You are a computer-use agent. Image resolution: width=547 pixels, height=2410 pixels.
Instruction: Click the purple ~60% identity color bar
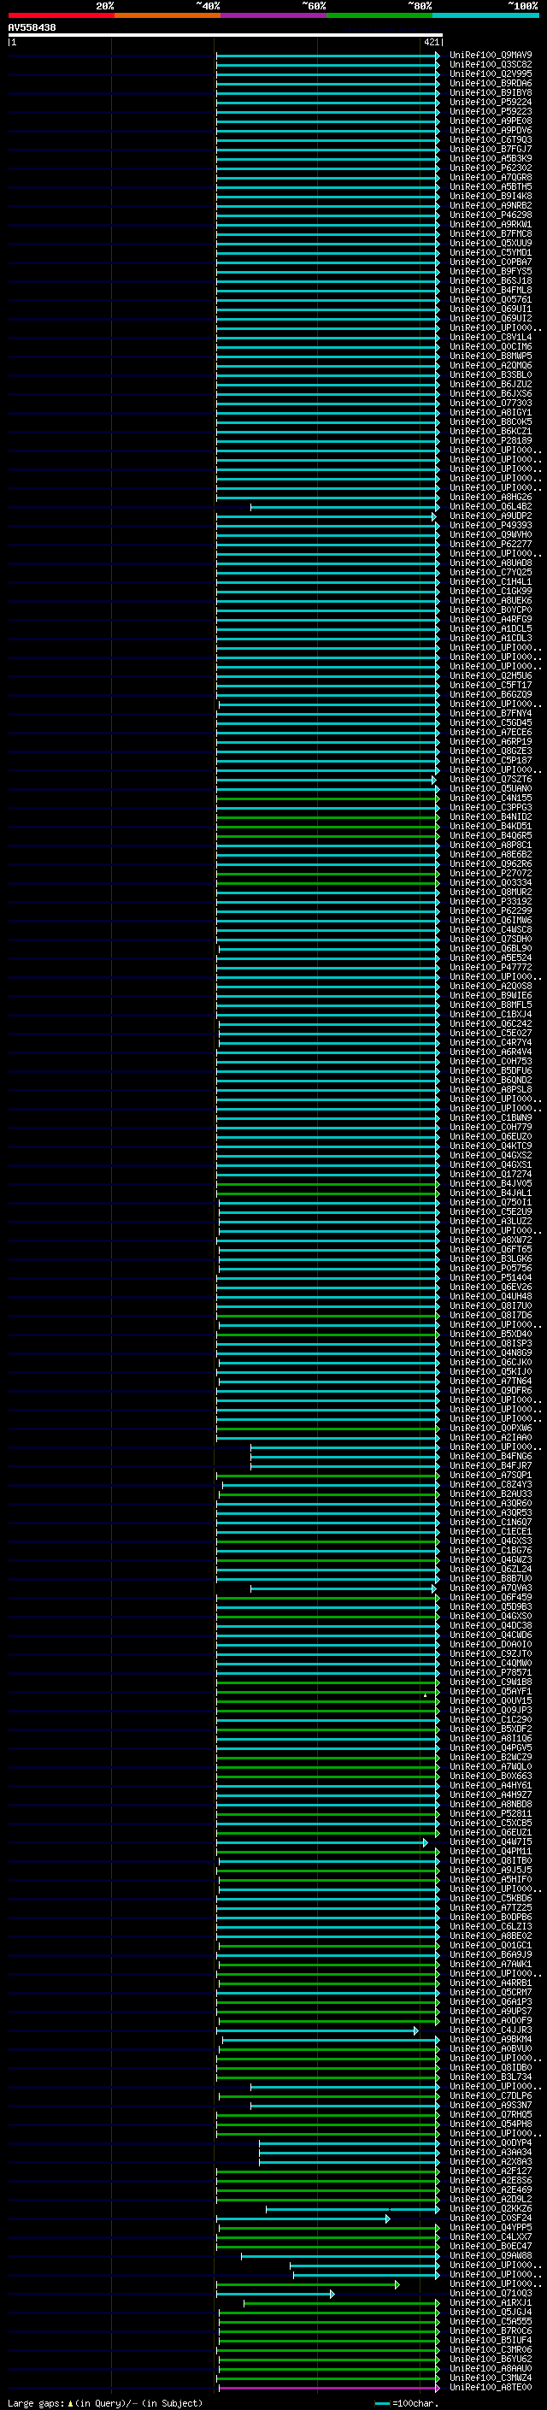(274, 16)
